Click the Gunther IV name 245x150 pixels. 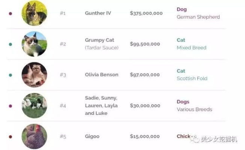point(98,13)
